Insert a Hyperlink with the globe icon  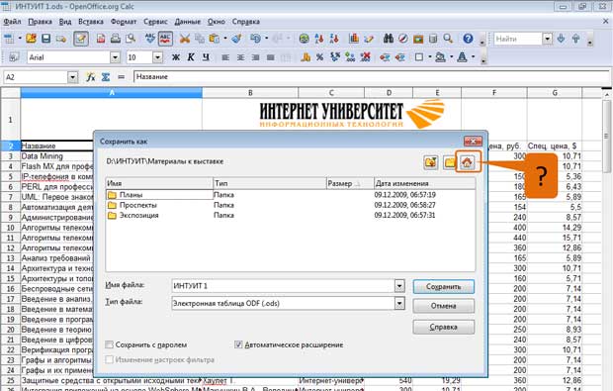pos(304,39)
